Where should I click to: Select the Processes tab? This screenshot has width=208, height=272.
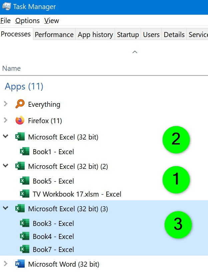tap(16, 34)
